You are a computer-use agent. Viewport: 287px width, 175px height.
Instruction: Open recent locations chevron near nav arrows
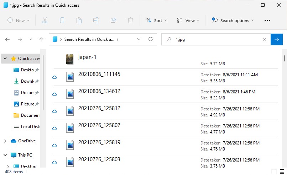point(31,39)
